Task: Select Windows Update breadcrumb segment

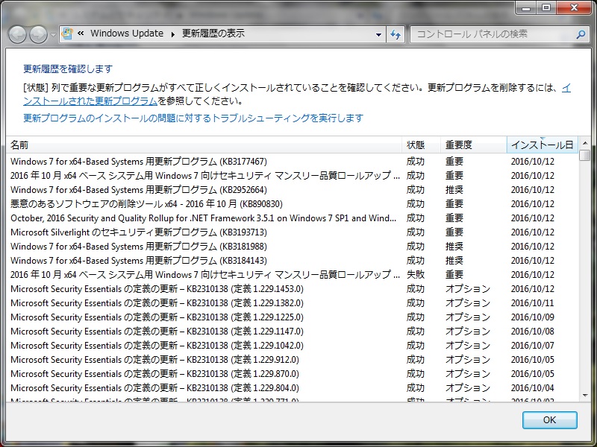Action: coord(127,34)
